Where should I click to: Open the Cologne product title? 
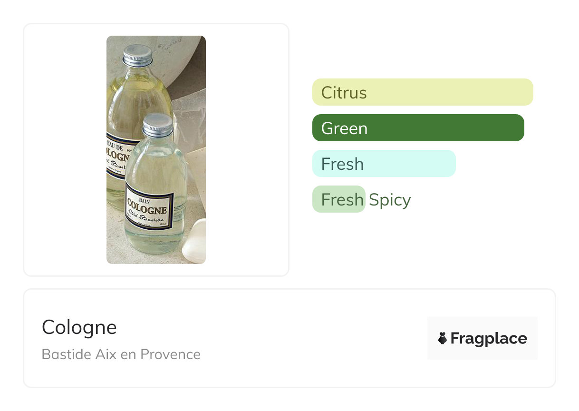tap(79, 327)
